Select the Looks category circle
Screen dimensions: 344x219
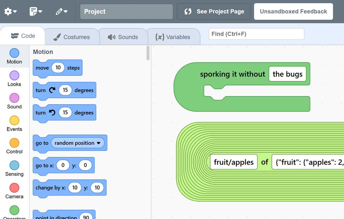point(14,76)
